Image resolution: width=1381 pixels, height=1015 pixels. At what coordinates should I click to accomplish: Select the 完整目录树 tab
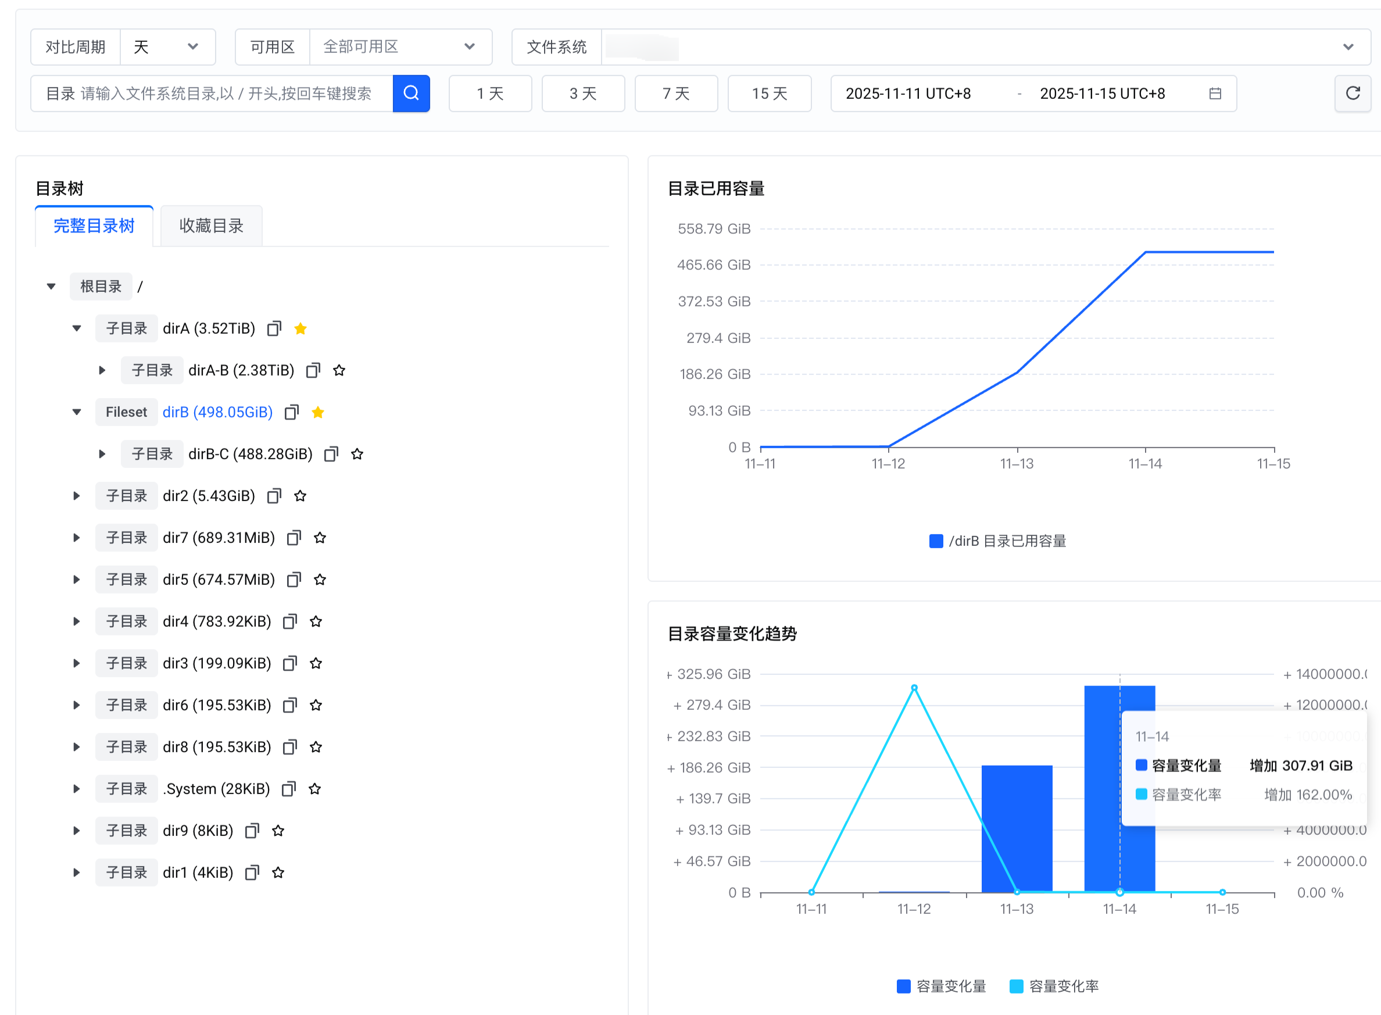click(94, 226)
